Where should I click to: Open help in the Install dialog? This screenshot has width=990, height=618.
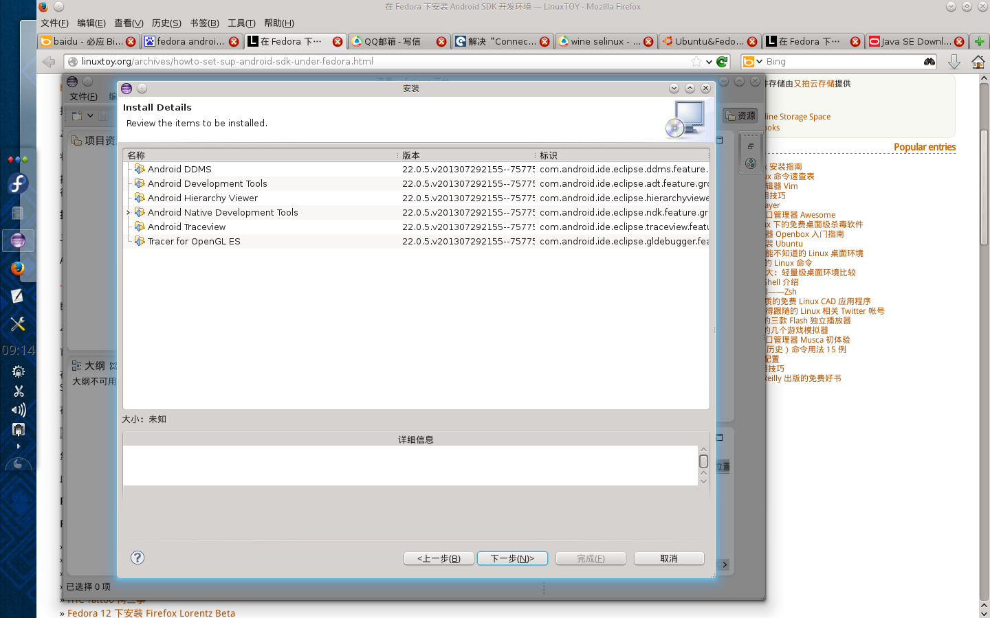click(x=137, y=558)
